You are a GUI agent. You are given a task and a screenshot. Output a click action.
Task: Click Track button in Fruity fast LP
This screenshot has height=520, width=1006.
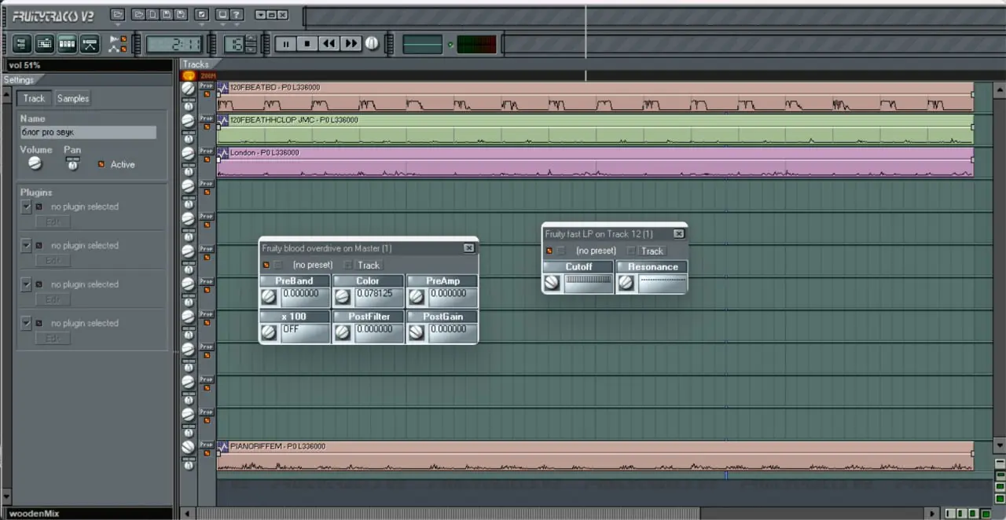pyautogui.click(x=652, y=251)
